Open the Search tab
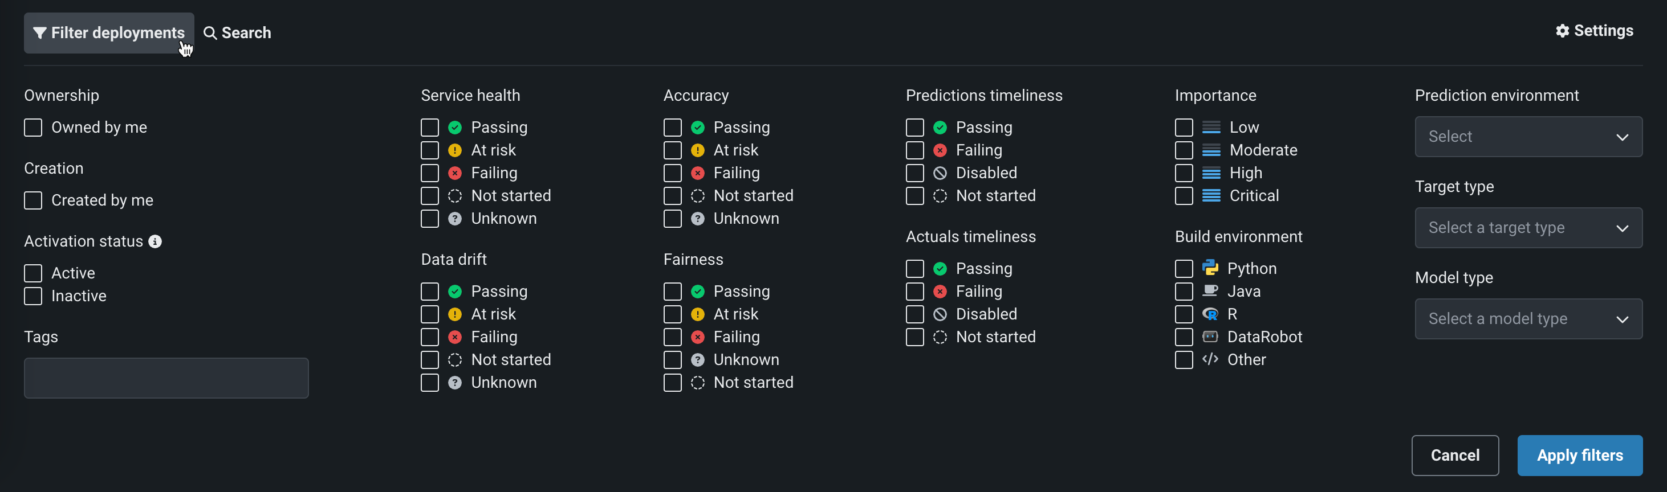This screenshot has height=492, width=1667. 238,33
